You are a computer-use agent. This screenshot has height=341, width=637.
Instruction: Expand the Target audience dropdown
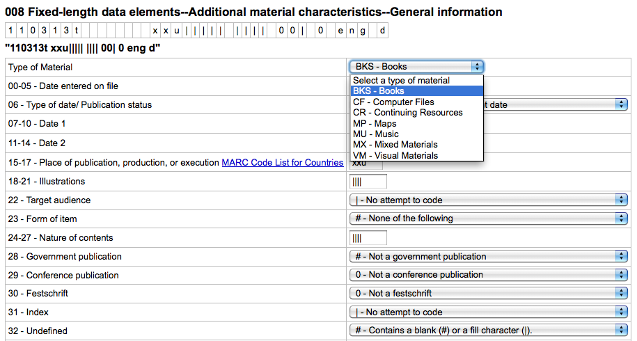pyautogui.click(x=489, y=200)
